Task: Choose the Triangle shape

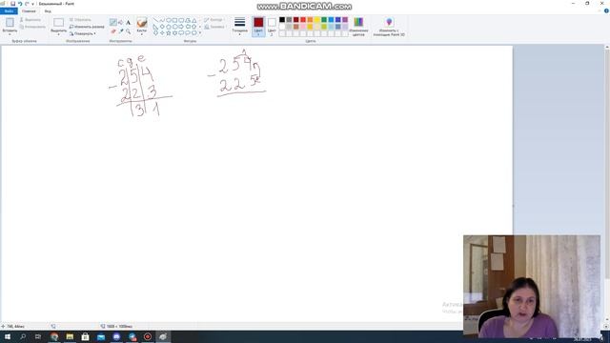Action: [x=193, y=20]
